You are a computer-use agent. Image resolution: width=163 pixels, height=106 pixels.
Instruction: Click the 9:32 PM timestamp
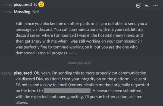7,73
